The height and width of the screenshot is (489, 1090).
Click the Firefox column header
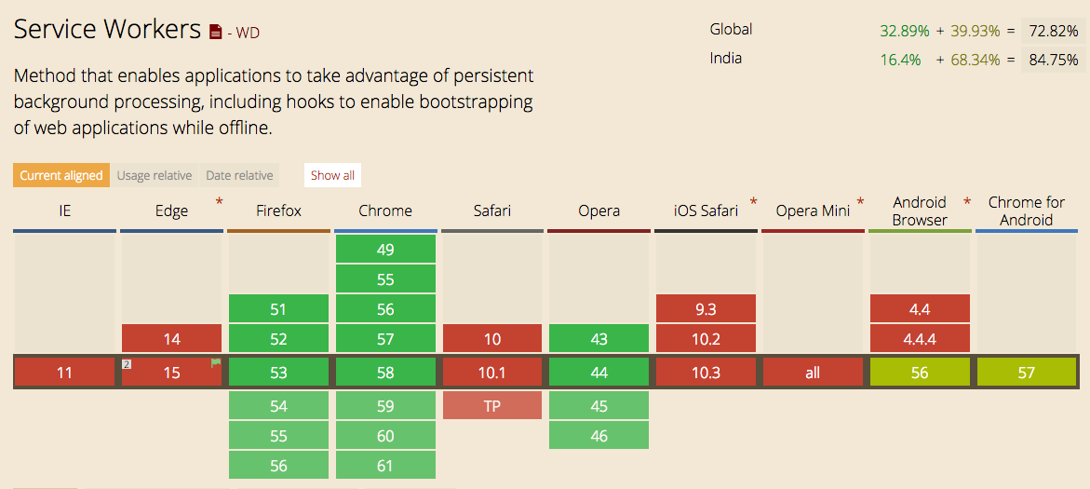[279, 211]
